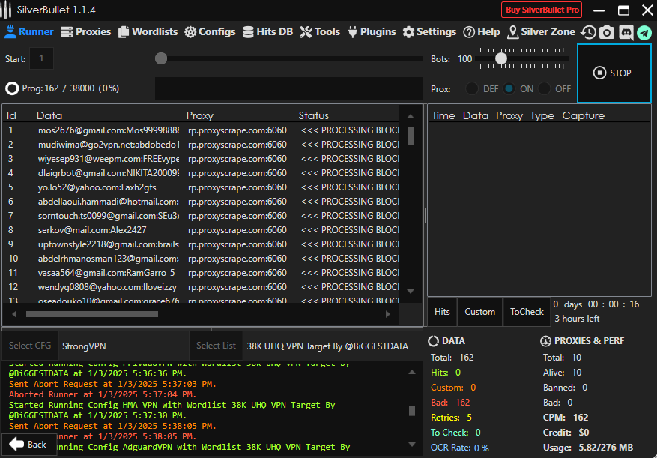Click the green Telegram icon
657x458 pixels.
pyautogui.click(x=644, y=32)
